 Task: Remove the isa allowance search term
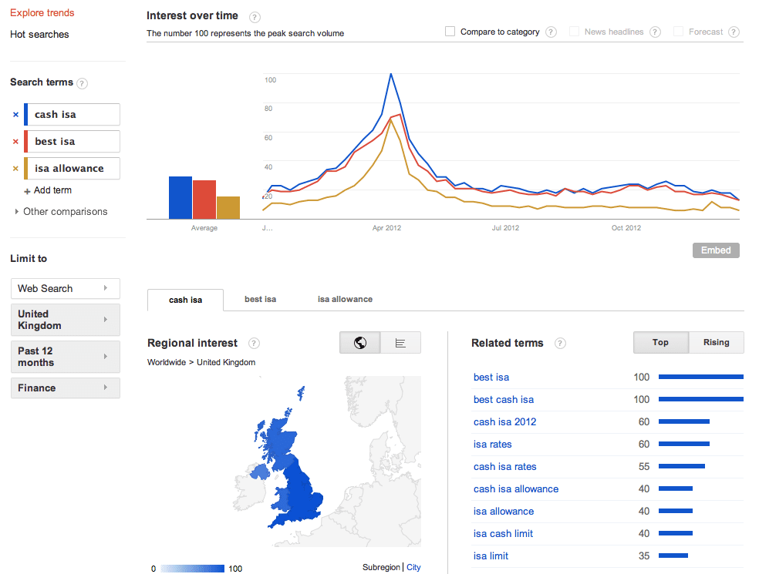(x=15, y=169)
